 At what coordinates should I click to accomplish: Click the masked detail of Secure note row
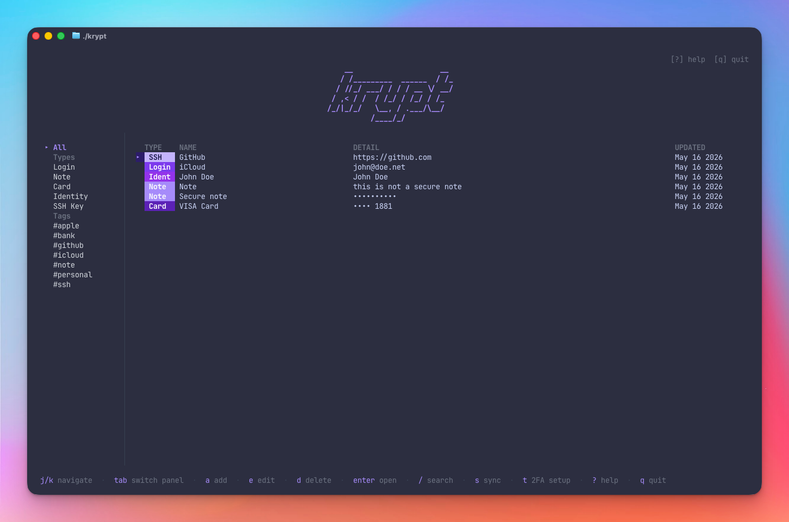coord(375,196)
